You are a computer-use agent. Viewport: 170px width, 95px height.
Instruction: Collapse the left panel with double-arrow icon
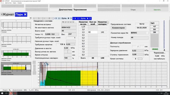[x=31, y=18]
